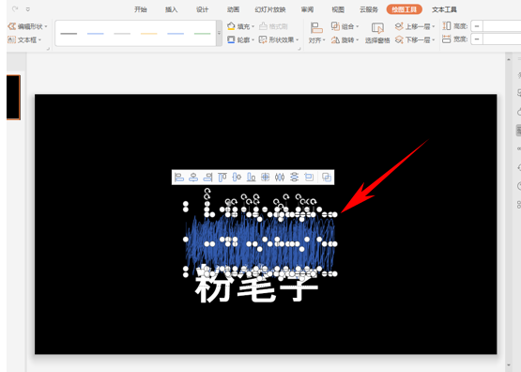Center objects horizontally with the floating toolbar
521x372 pixels.
click(193, 178)
